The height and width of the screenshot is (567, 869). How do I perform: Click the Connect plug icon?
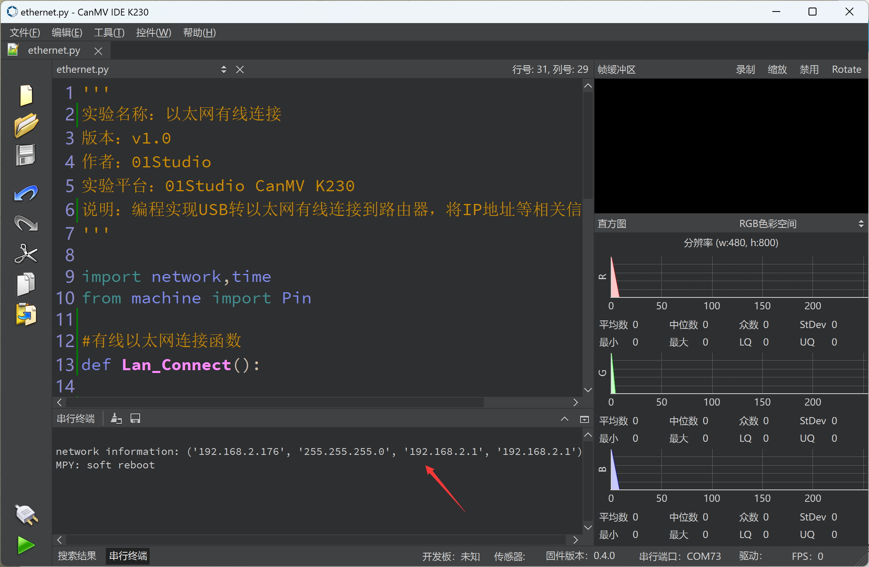pyautogui.click(x=26, y=515)
